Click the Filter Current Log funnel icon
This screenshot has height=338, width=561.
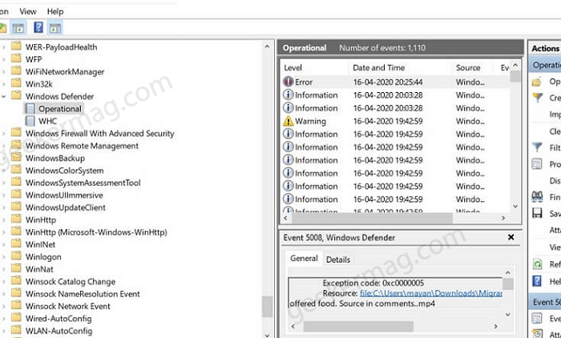pos(537,147)
